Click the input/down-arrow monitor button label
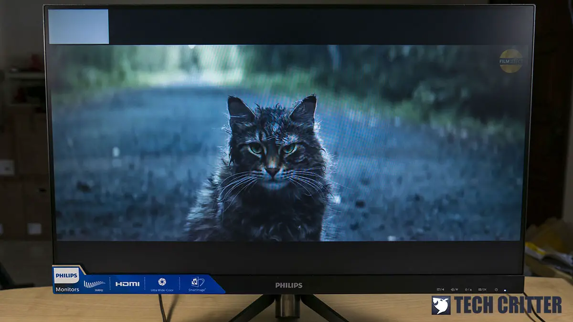Viewport: 573px width, 322px height. [x=455, y=290]
